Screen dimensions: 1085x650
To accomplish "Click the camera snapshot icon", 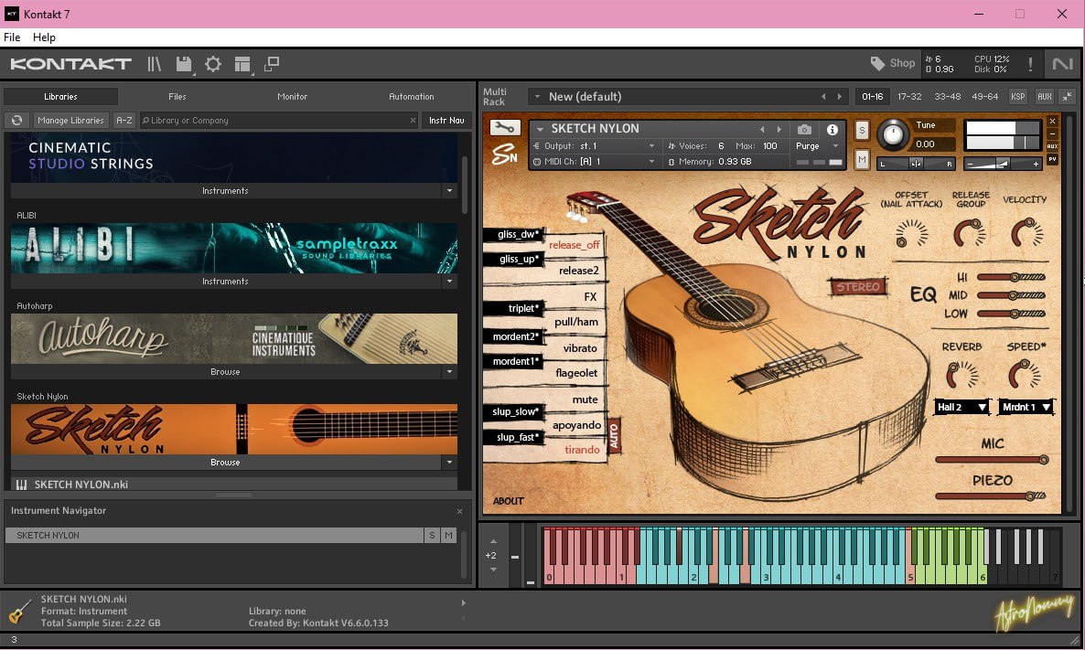I will [x=804, y=130].
